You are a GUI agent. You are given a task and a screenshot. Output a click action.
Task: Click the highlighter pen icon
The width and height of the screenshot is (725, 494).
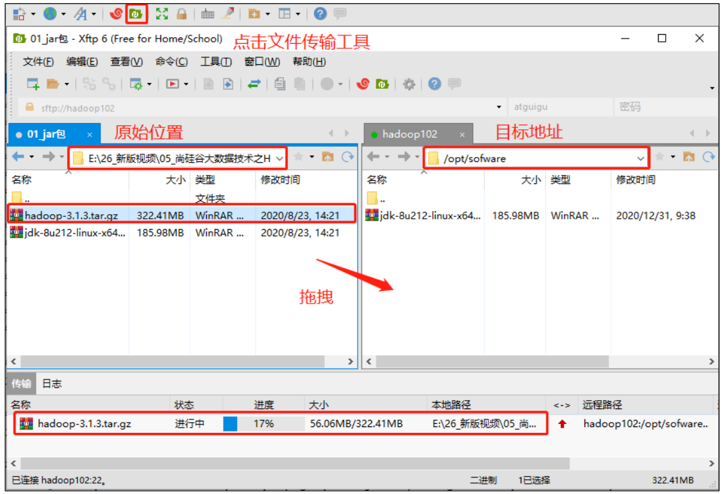(x=227, y=14)
